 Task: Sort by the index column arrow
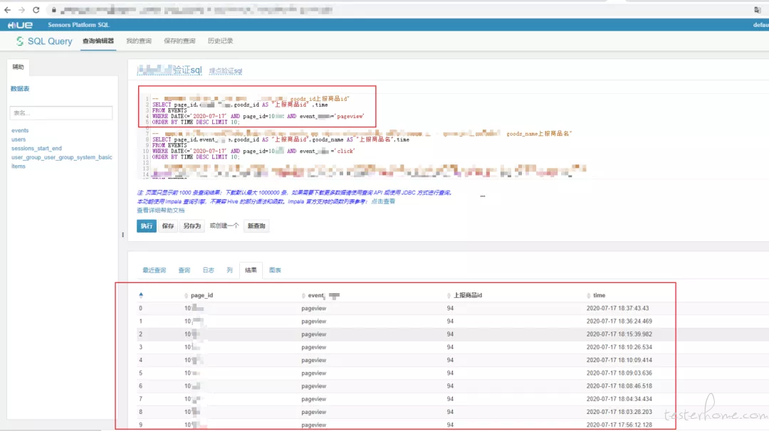141,295
